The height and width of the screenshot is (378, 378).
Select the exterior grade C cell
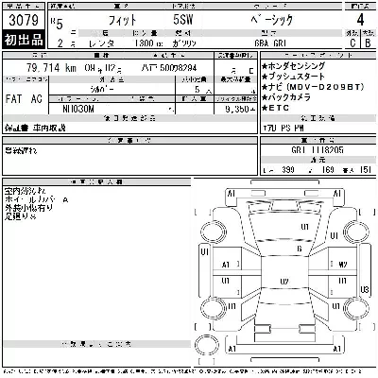tap(352, 43)
